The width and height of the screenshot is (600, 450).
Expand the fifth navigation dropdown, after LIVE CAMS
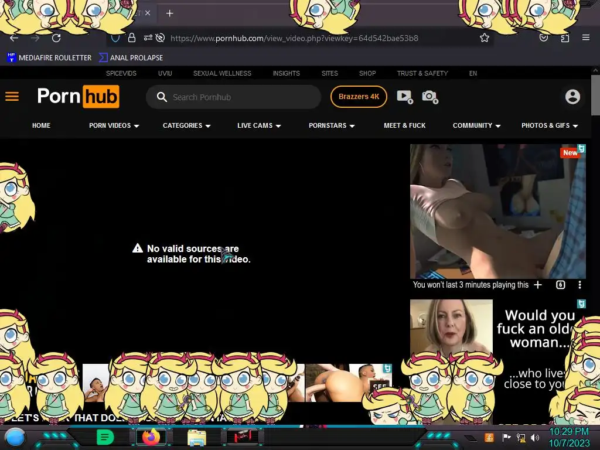[332, 125]
